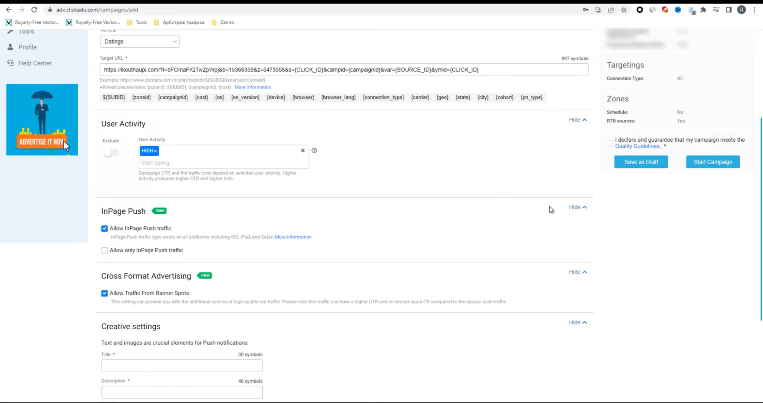Open the blue round extension icon

(678, 10)
